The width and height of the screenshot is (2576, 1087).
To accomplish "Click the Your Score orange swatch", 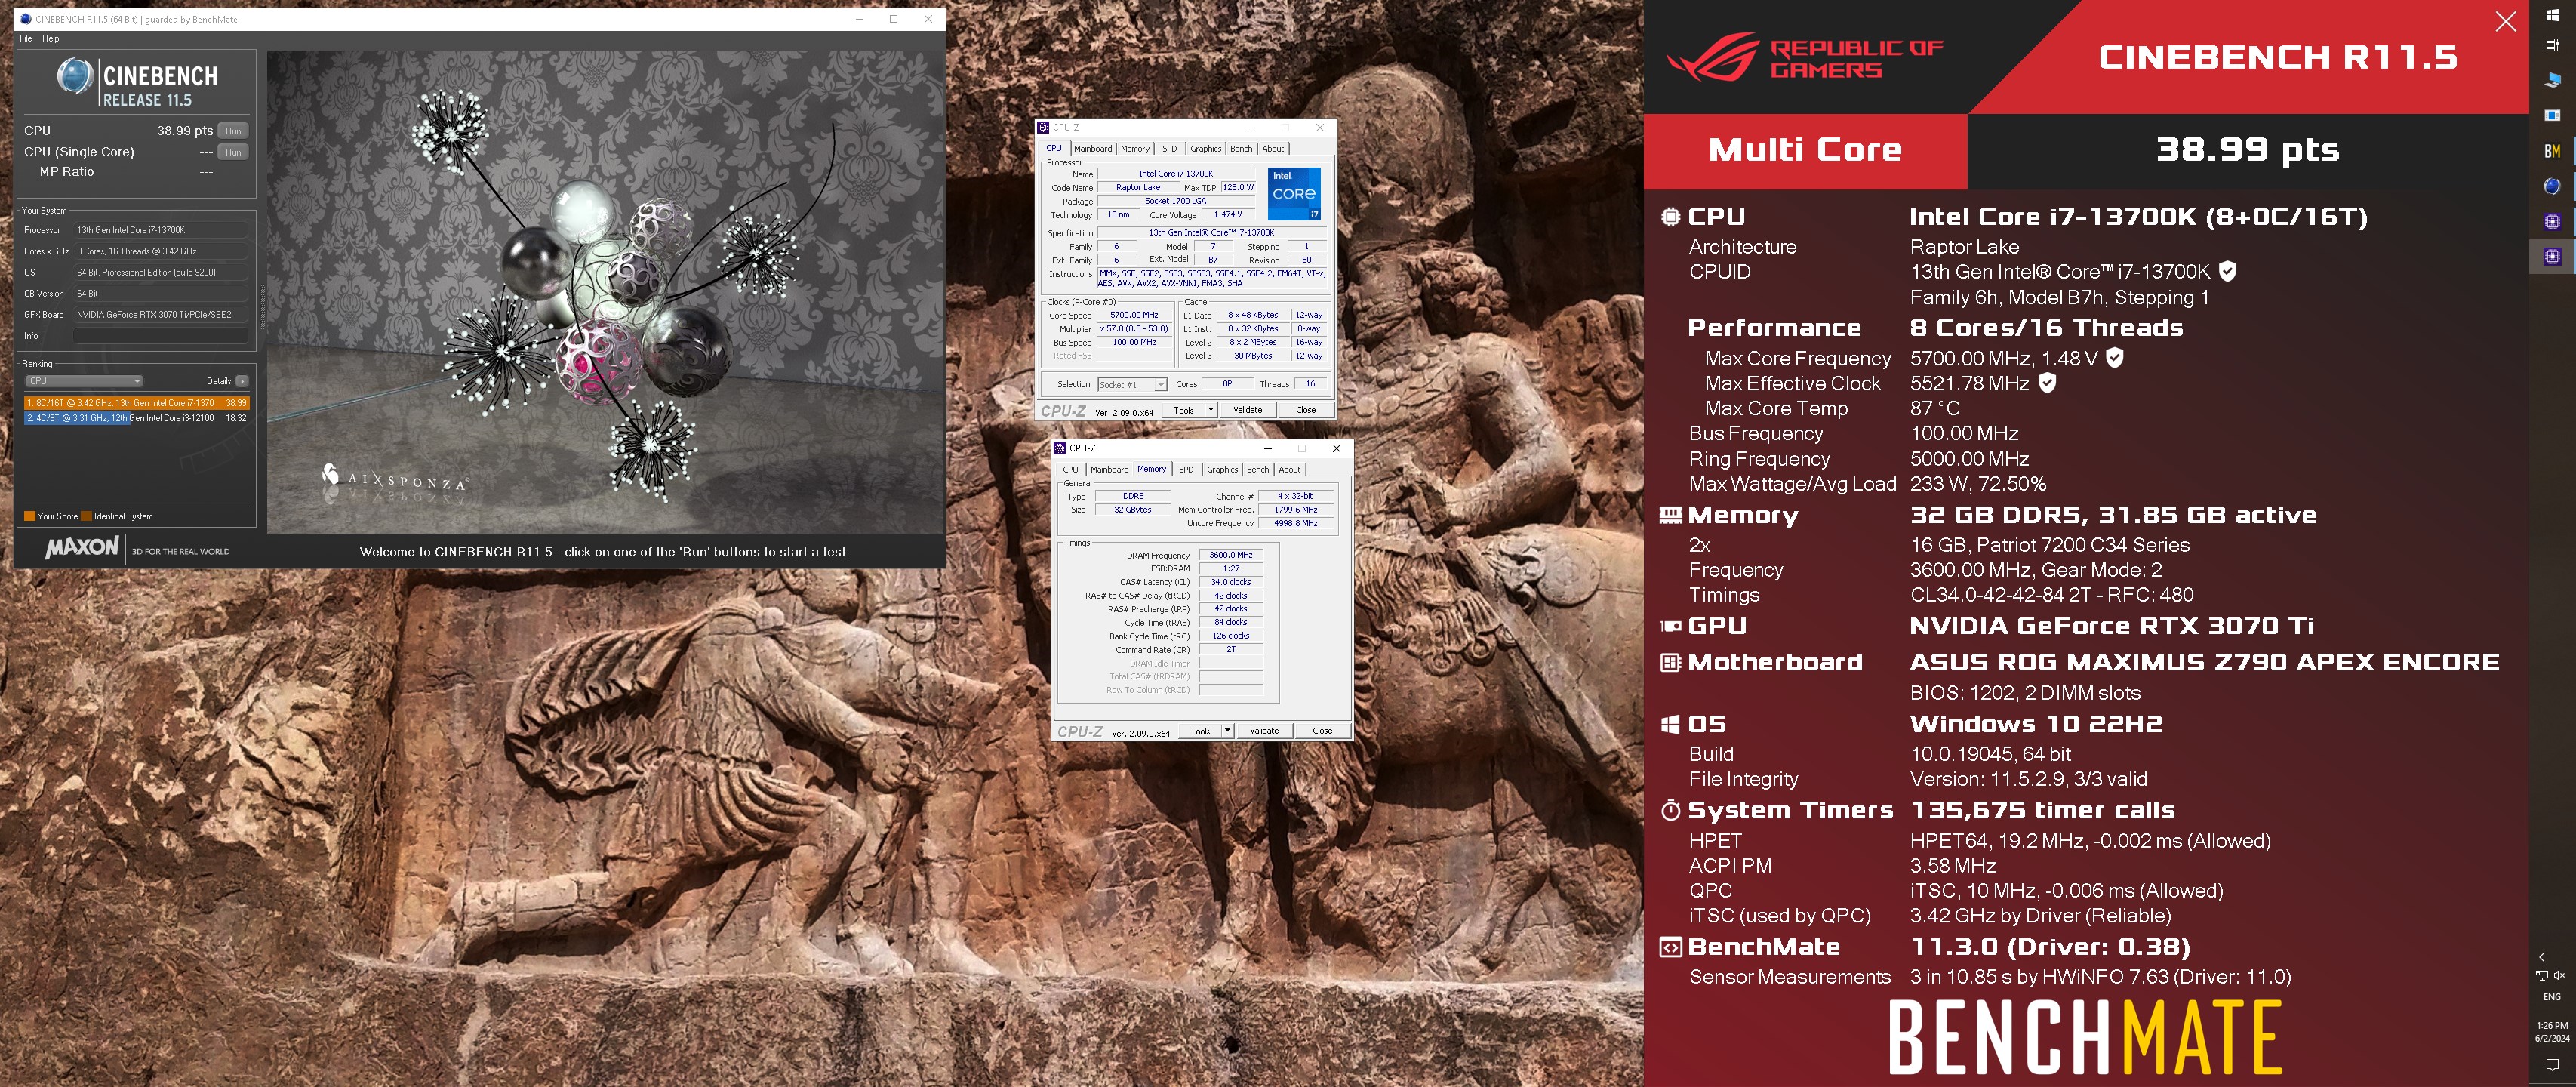I will pyautogui.click(x=30, y=516).
